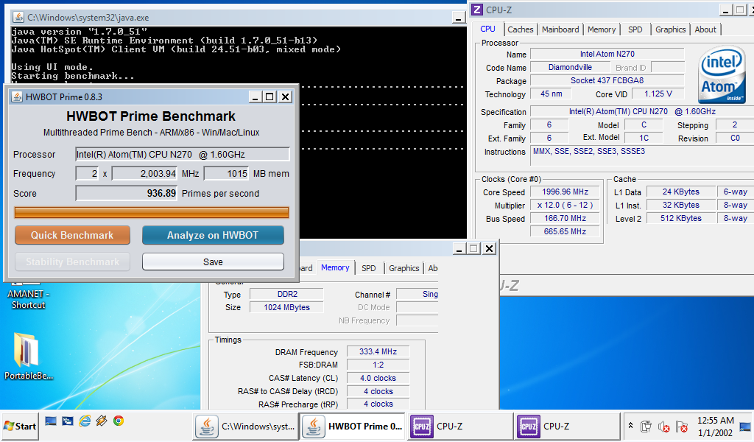Select SPD tab in lower CPU-Z window
Viewport: 754px width, 442px height.
pyautogui.click(x=369, y=268)
